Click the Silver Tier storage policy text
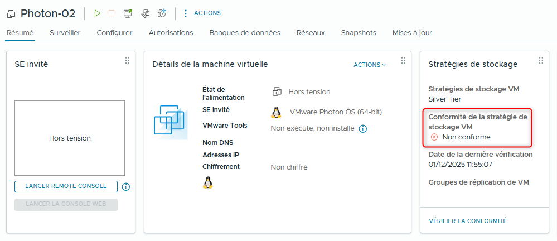Screen dimensions: 557x241 [x=445, y=99]
